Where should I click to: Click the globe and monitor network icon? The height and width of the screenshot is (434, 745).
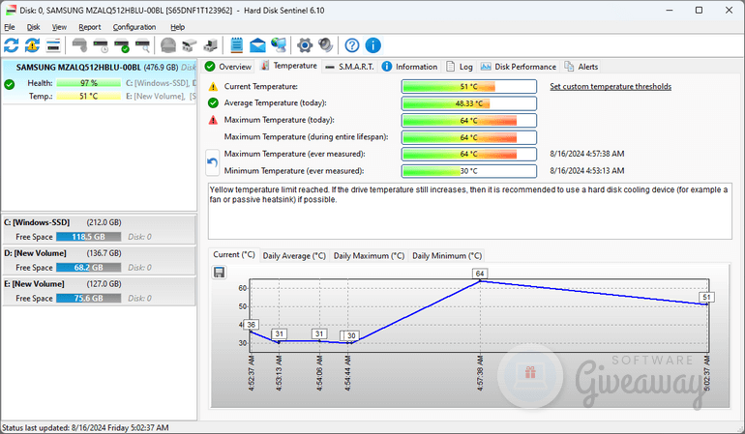point(279,45)
